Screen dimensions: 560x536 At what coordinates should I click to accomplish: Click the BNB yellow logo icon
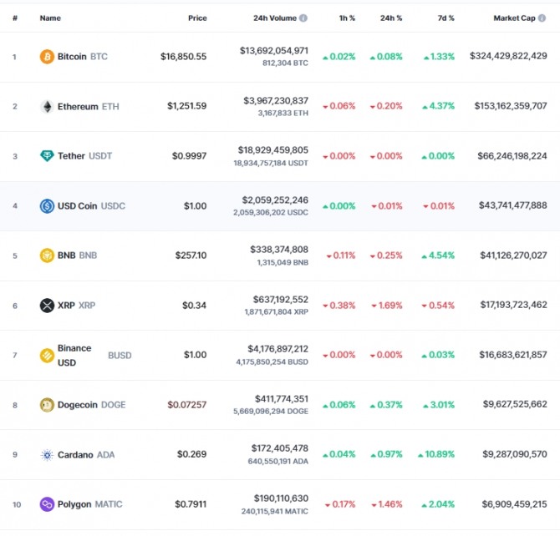[x=47, y=255]
